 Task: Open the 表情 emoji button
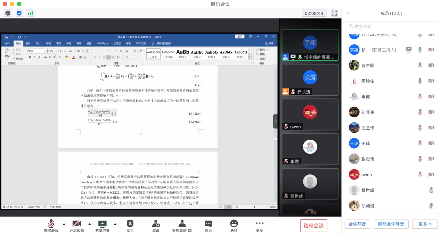(234, 226)
